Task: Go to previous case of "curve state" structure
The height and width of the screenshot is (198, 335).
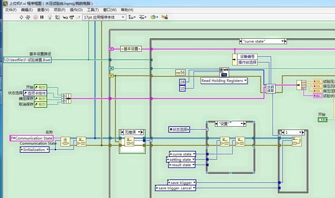Action: 240,41
